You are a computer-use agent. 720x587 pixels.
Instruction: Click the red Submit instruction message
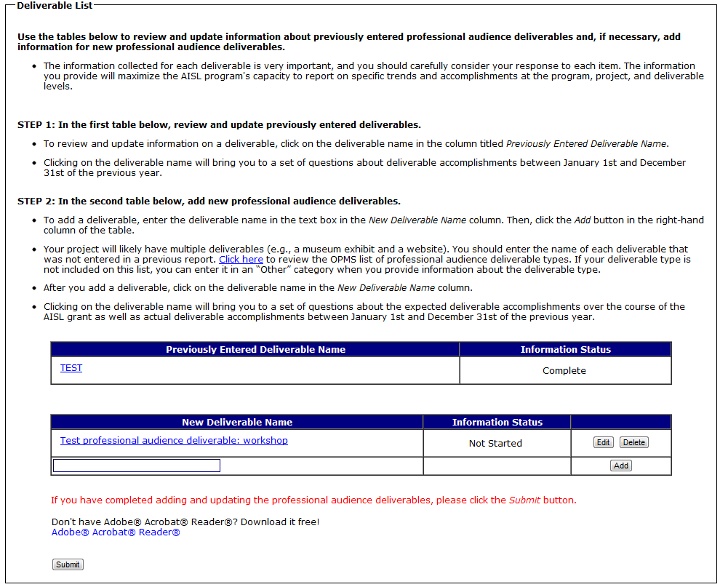pos(313,500)
